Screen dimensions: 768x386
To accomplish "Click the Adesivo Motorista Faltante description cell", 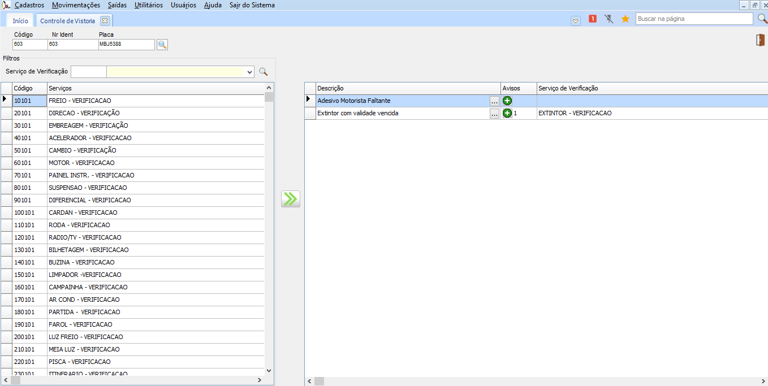I will (402, 101).
